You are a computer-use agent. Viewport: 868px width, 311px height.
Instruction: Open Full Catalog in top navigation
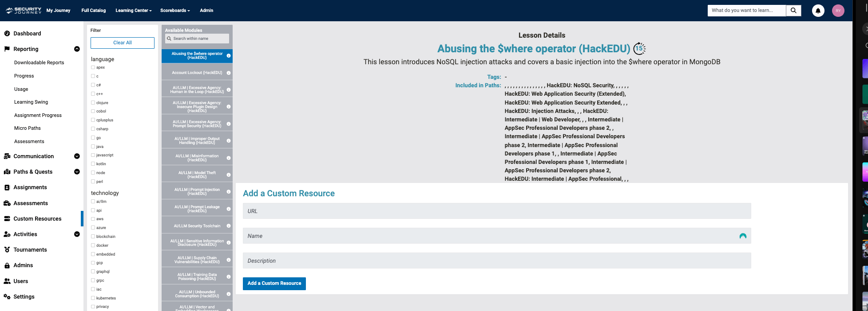click(94, 10)
